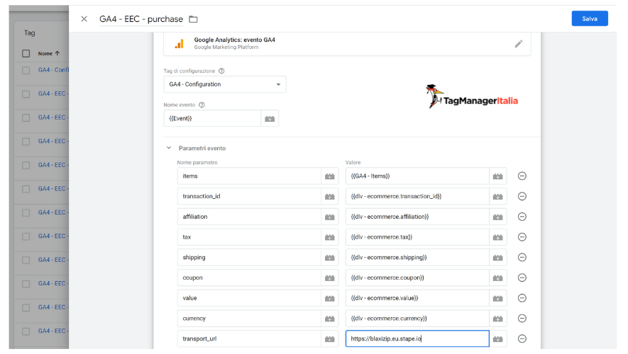Open variable picker for transport_url name
Viewport: 628px width, 354px height.
pyautogui.click(x=330, y=339)
